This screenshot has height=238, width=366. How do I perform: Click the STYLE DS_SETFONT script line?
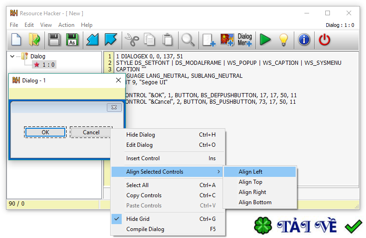pos(229,63)
